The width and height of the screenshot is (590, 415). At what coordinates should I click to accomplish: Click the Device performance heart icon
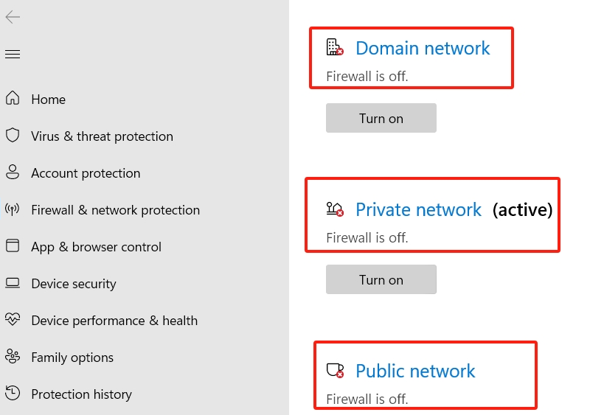(x=13, y=319)
